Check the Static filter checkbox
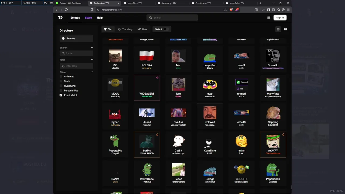This screenshot has height=194, width=345. [x=61, y=81]
